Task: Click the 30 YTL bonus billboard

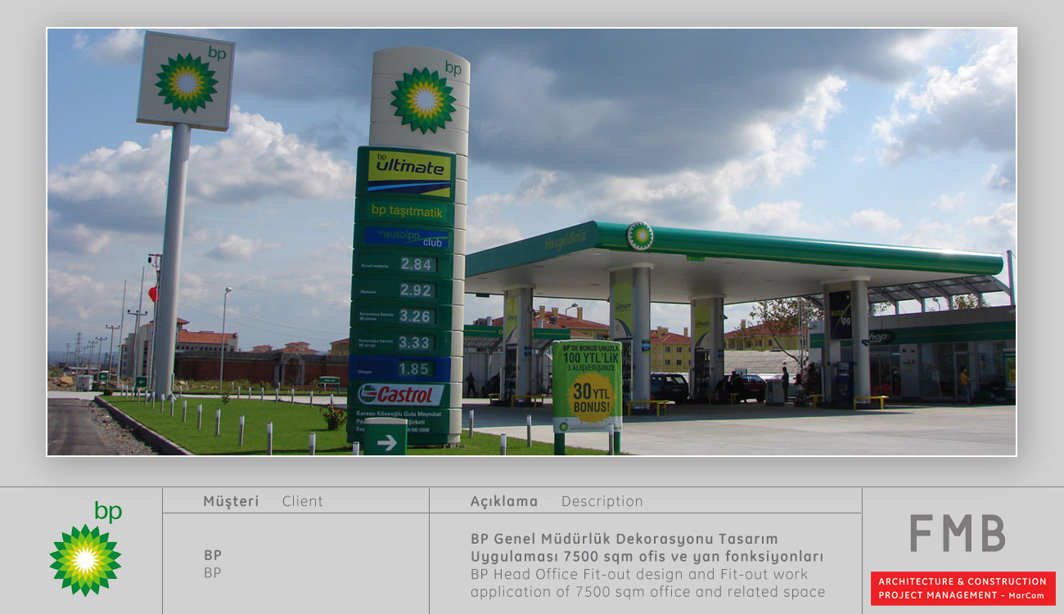Action: (x=587, y=386)
